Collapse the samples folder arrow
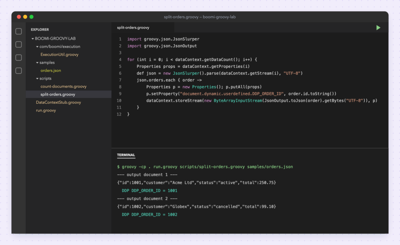The width and height of the screenshot is (400, 245). tap(37, 63)
